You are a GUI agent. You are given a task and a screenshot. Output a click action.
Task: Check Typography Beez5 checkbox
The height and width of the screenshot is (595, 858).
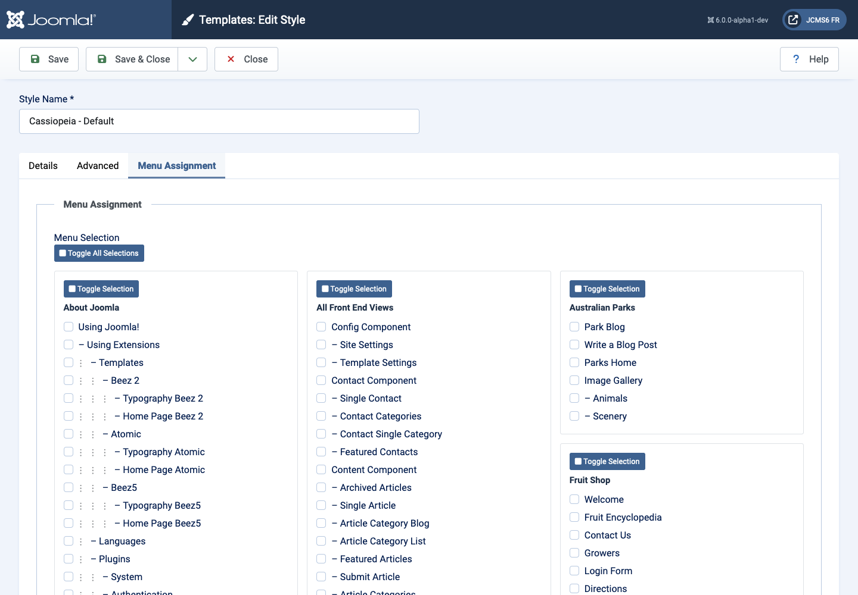69,505
